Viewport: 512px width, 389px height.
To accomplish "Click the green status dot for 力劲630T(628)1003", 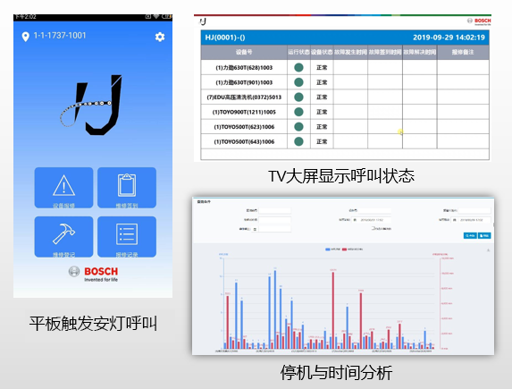I will click(x=298, y=67).
